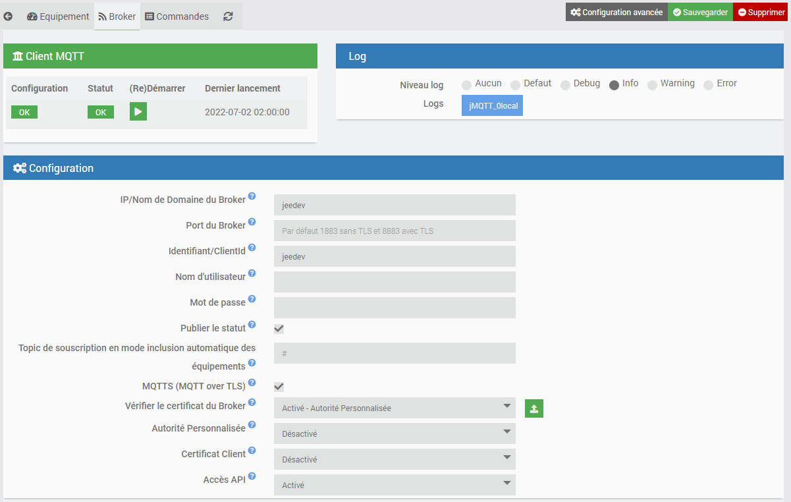This screenshot has height=502, width=791.
Task: Uncheck the MQTTS (MQTT over TLS) checkbox
Action: pos(279,387)
